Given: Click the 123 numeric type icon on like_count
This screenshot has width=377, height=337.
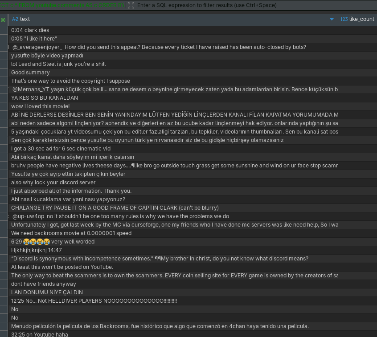Looking at the screenshot, I should click(x=344, y=19).
